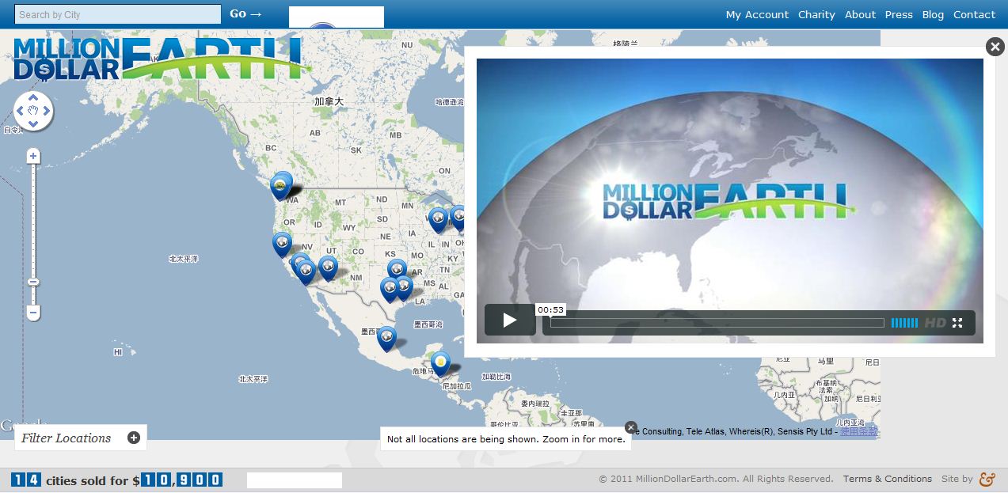Click the Go arrow button
Screen dimensions: 1008x493
point(245,13)
